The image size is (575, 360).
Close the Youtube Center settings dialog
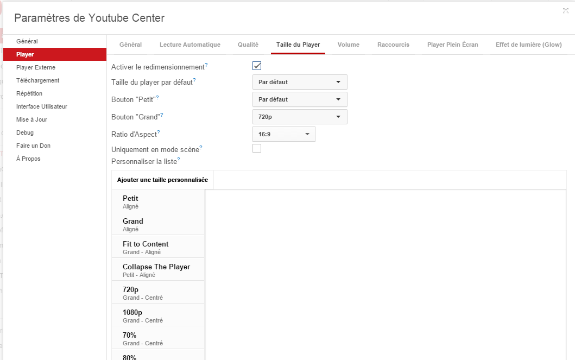(565, 11)
